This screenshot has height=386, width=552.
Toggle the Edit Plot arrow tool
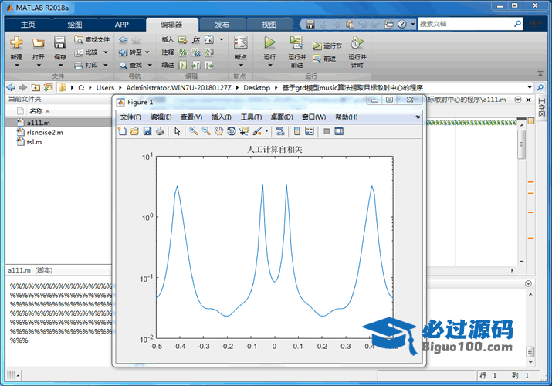[177, 131]
